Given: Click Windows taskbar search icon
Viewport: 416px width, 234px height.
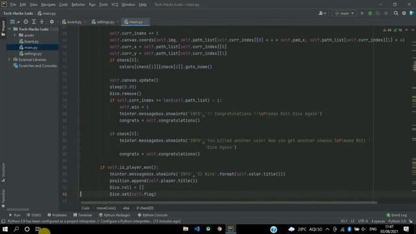Looking at the screenshot, I should tap(16, 229).
